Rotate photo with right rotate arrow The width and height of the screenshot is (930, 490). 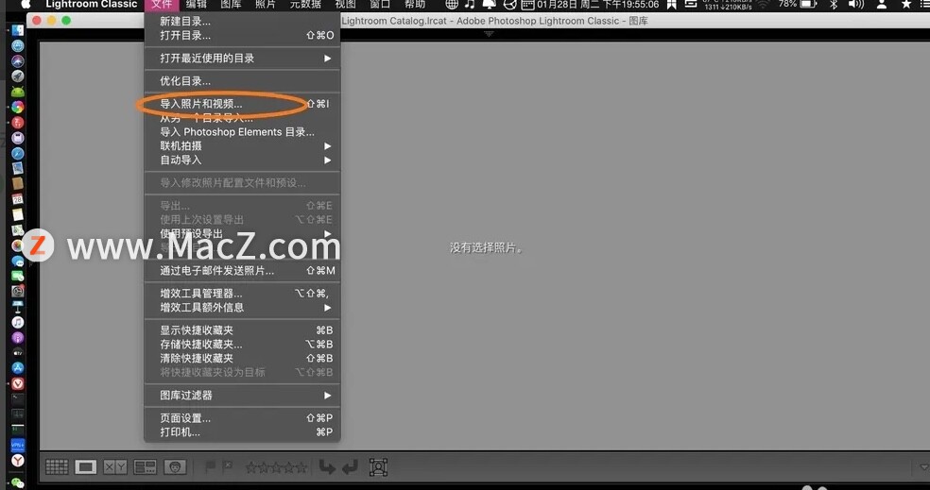[350, 467]
